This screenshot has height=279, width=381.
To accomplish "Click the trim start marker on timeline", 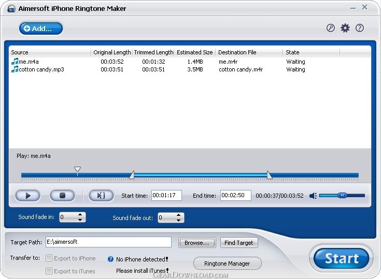I will click(132, 175).
